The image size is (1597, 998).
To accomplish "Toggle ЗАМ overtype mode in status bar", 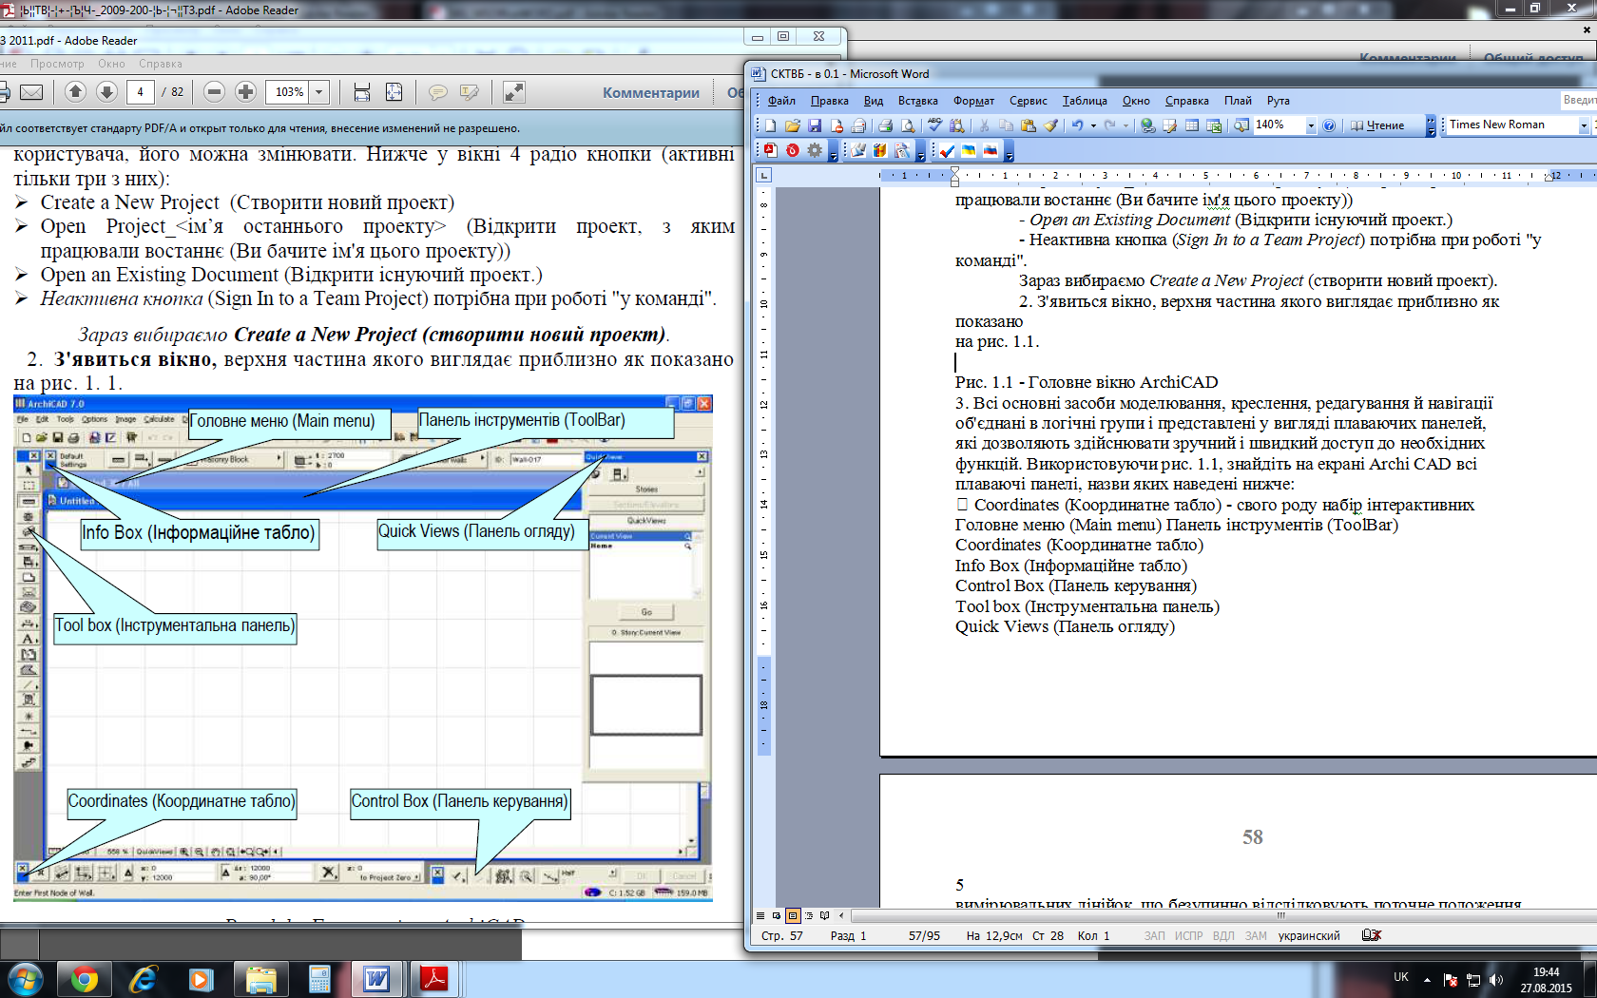I will pyautogui.click(x=1256, y=936).
